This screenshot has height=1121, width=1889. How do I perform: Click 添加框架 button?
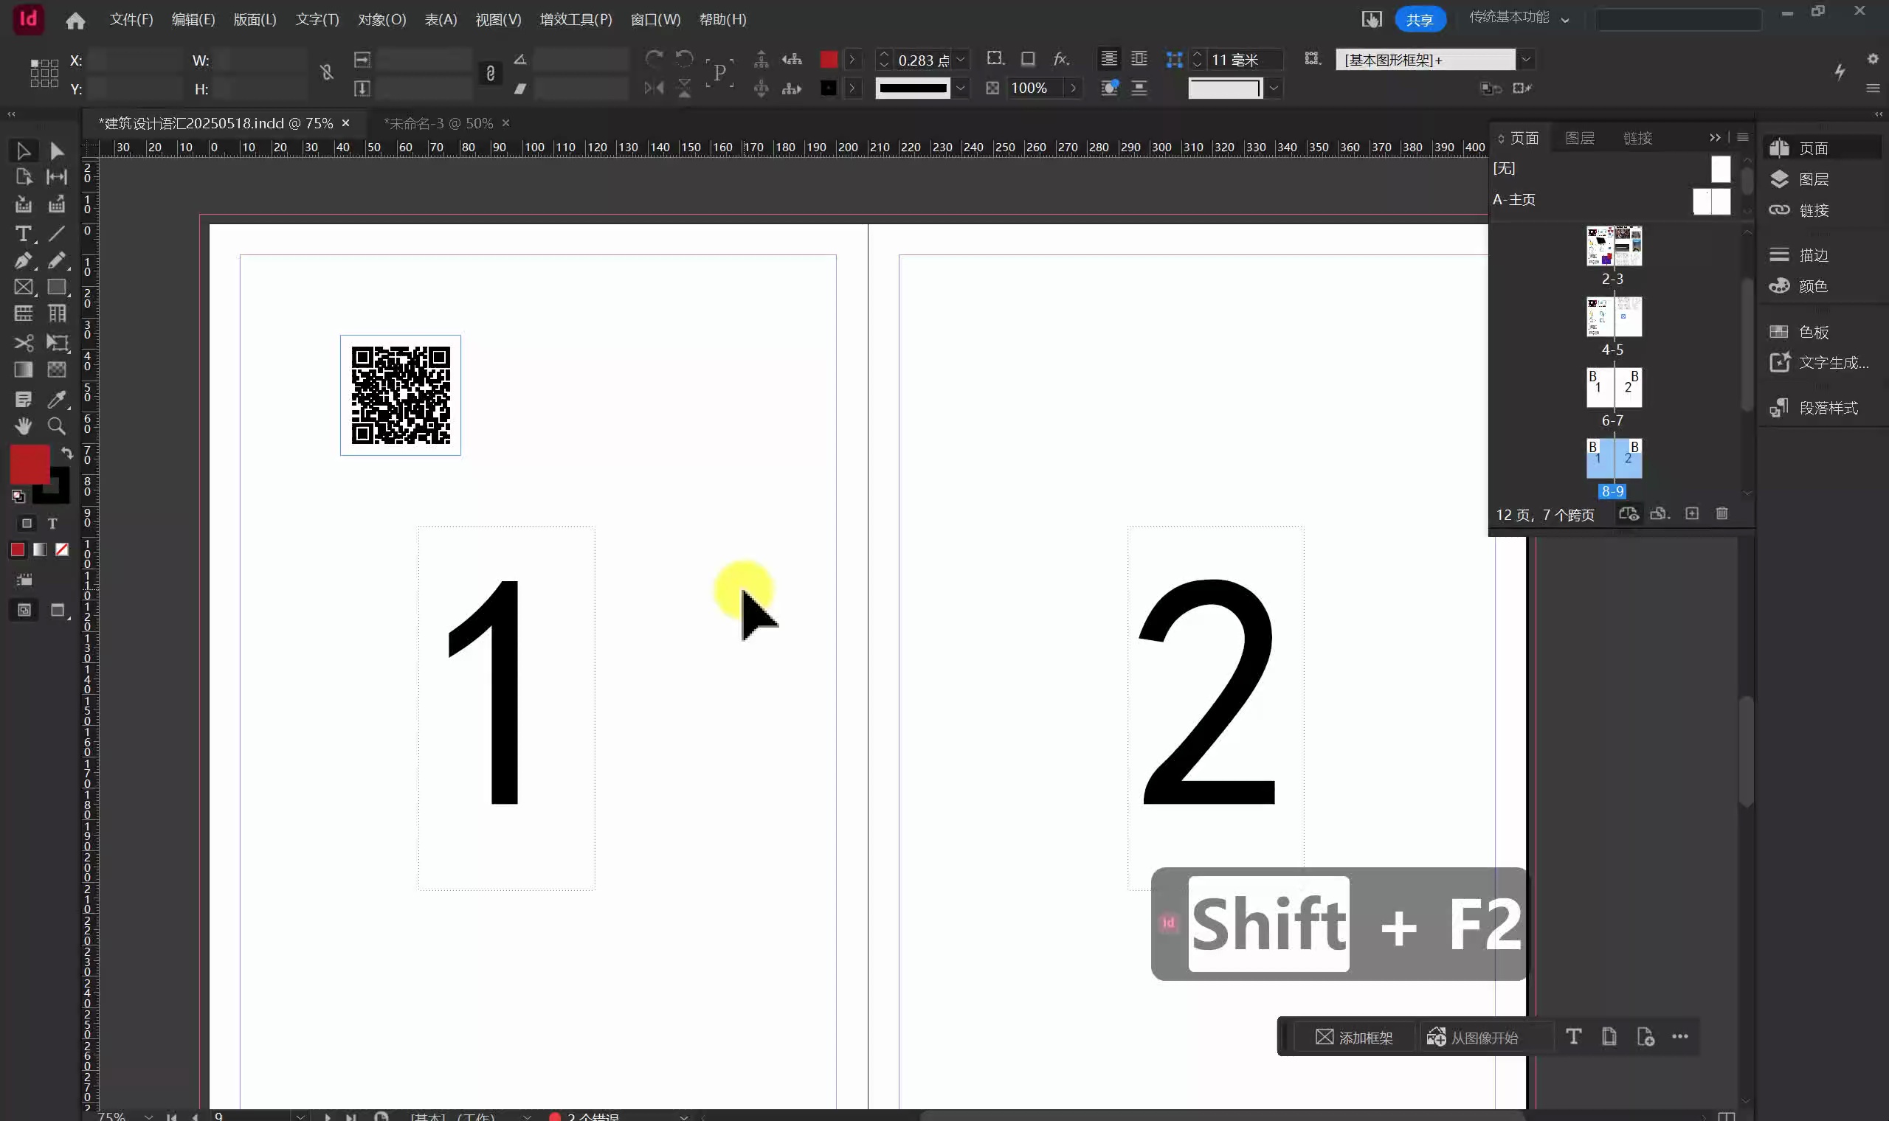pyautogui.click(x=1353, y=1037)
